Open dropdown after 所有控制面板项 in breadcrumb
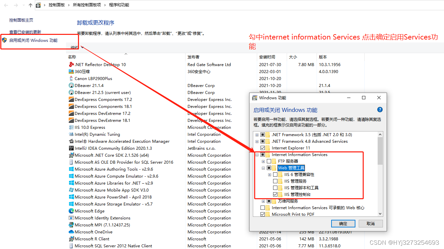This screenshot has width=444, height=249. (x=105, y=5)
